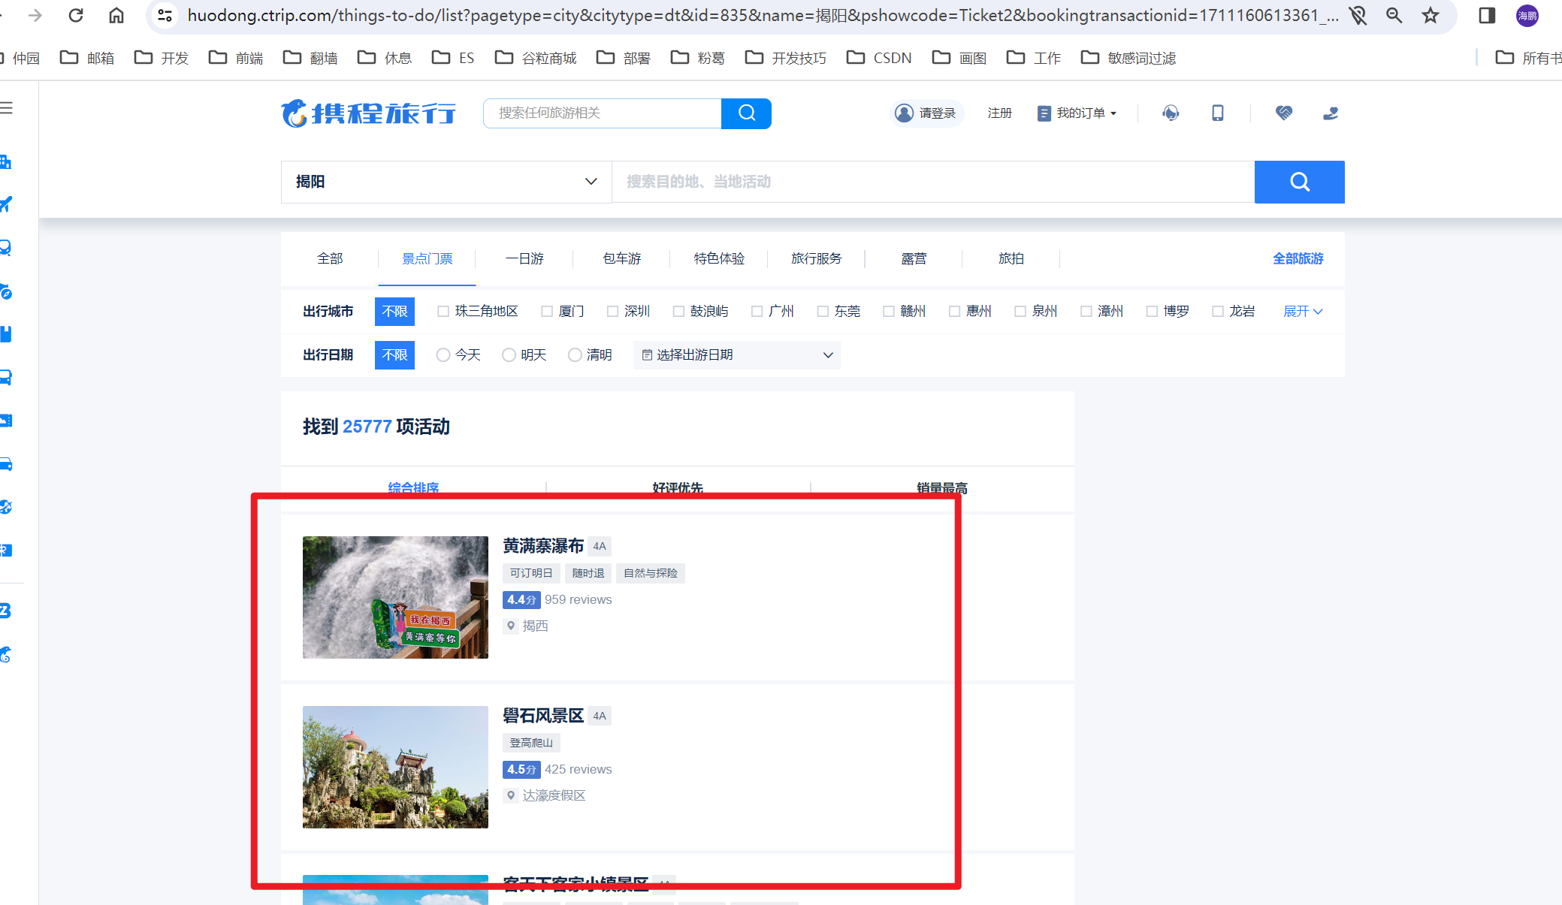Viewport: 1562px width, 905px height.
Task: Click the blue destination search magnifier button
Action: (x=1299, y=182)
